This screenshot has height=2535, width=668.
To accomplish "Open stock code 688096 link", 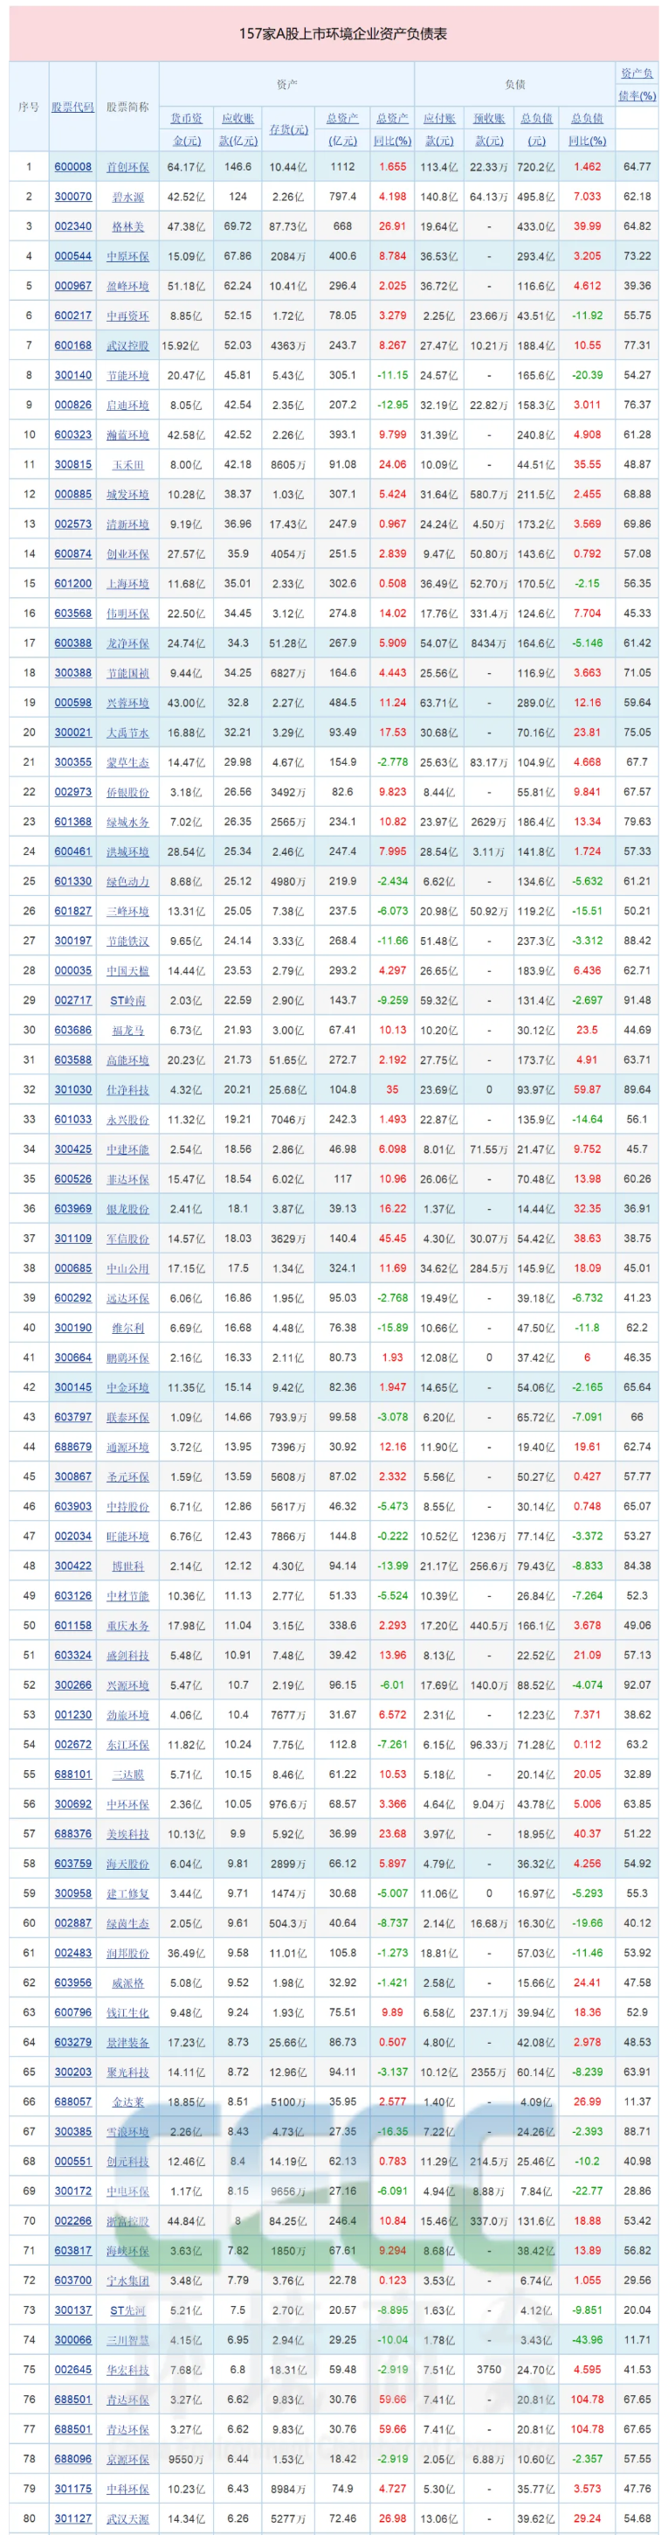I will coord(72,2458).
